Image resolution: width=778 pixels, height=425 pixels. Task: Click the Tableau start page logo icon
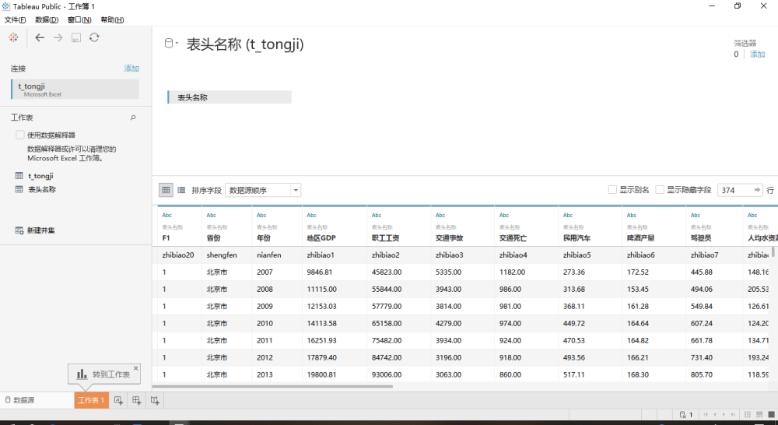tap(13, 37)
